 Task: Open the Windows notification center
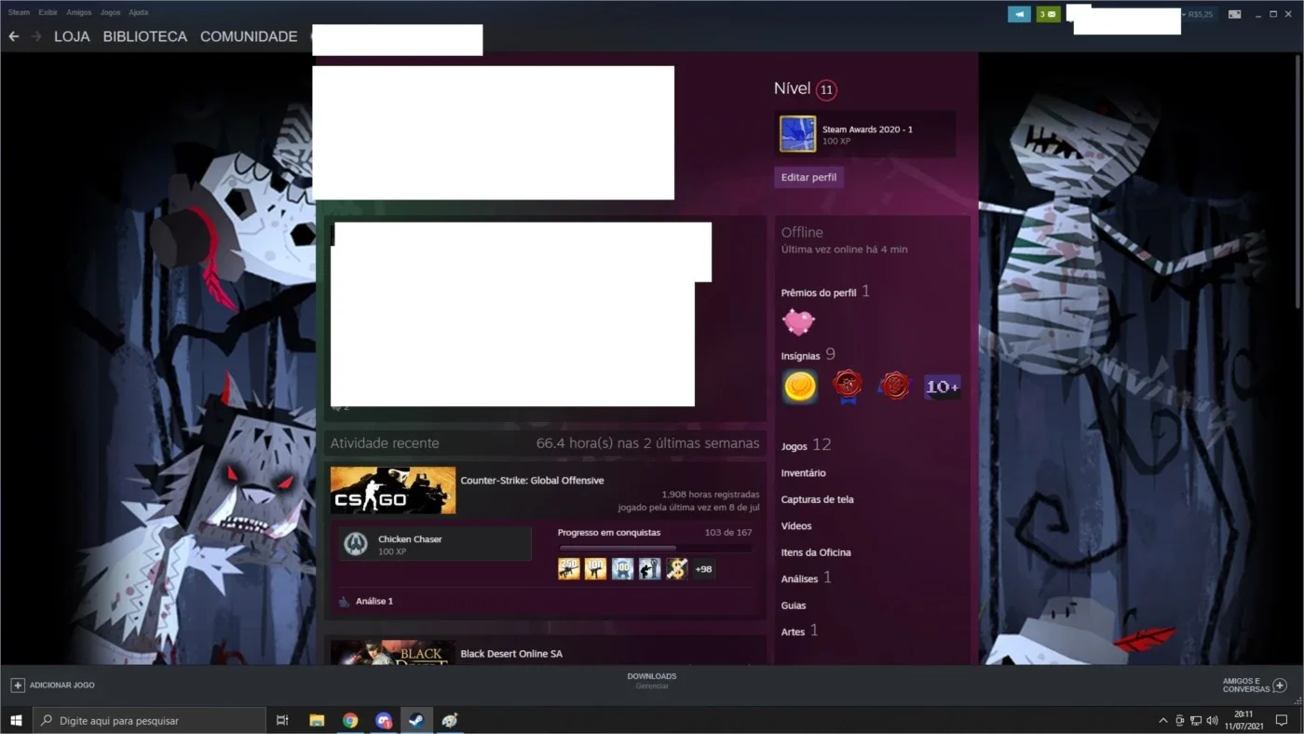pyautogui.click(x=1282, y=720)
